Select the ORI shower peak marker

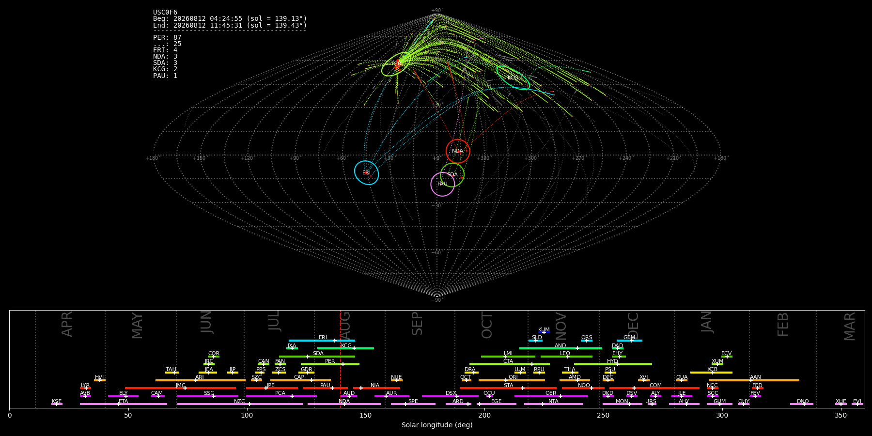[x=506, y=380]
